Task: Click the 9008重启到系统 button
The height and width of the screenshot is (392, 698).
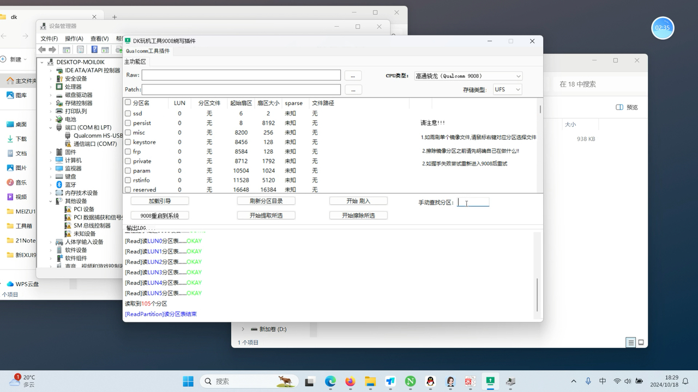Action: pos(160,216)
